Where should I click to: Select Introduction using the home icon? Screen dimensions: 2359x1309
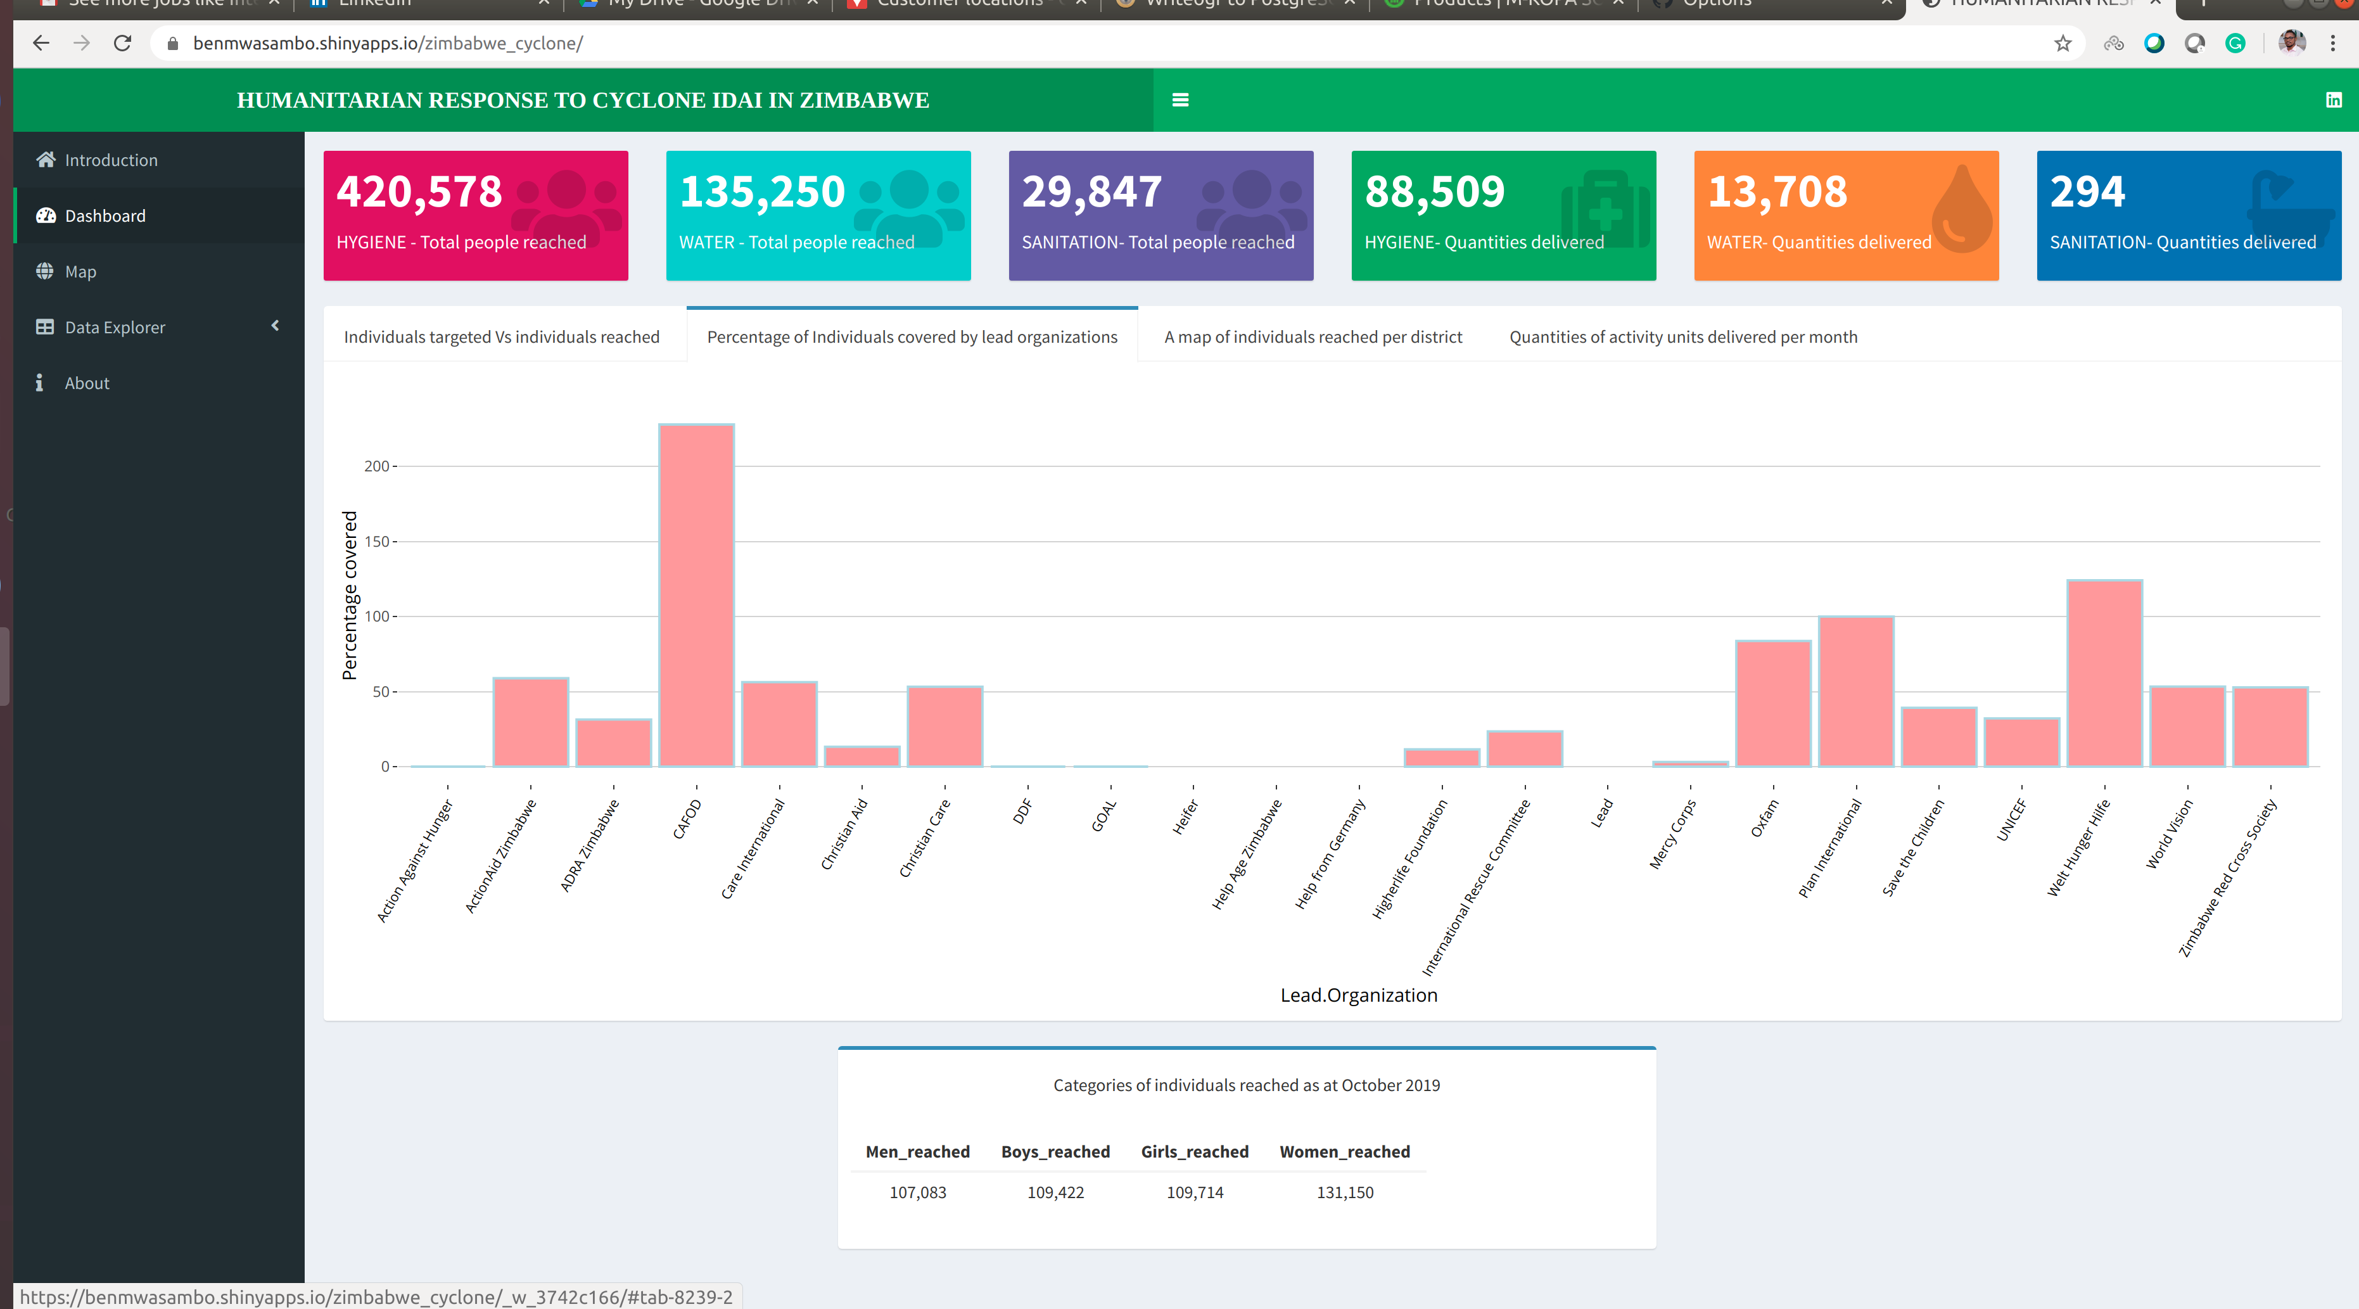[x=47, y=160]
